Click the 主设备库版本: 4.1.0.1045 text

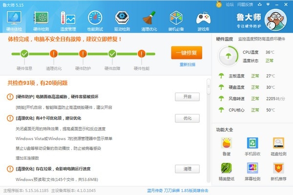click(x=73, y=191)
